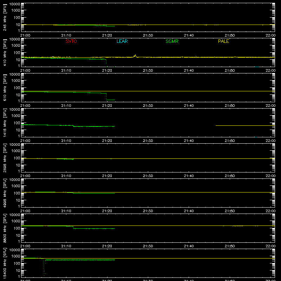Click the 10 tick label in the 1415 MHz panel
This screenshot has height=281, width=281.
(x=18, y=130)
